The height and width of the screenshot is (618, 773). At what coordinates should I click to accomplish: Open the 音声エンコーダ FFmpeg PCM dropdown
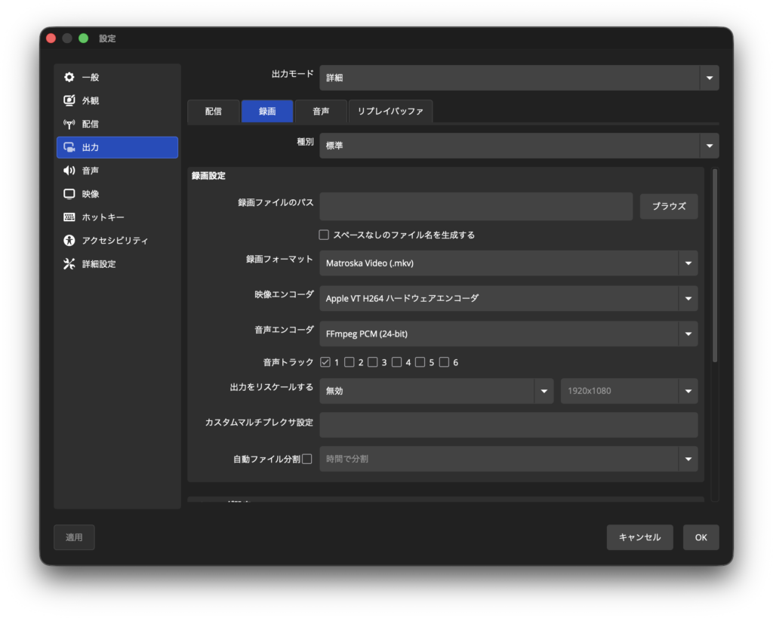click(508, 334)
